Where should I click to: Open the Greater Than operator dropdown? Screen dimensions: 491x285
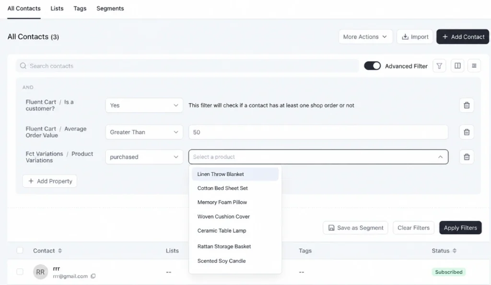(x=144, y=132)
